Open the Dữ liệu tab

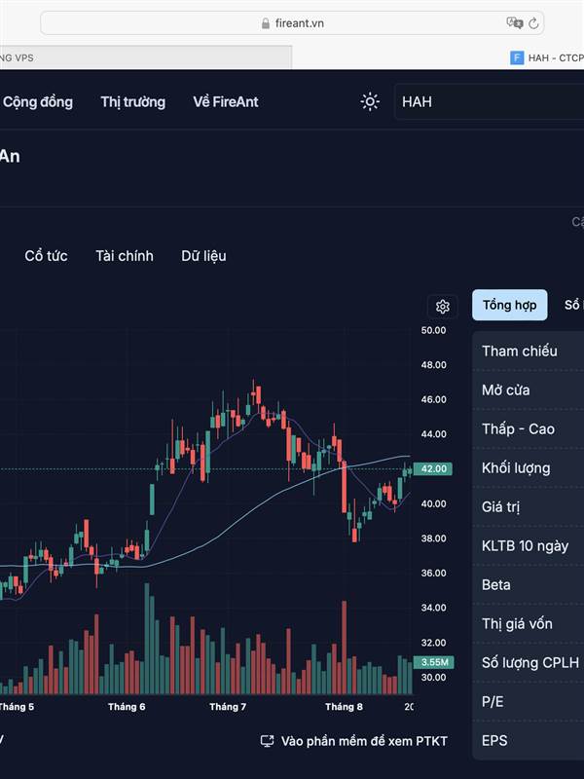203,256
